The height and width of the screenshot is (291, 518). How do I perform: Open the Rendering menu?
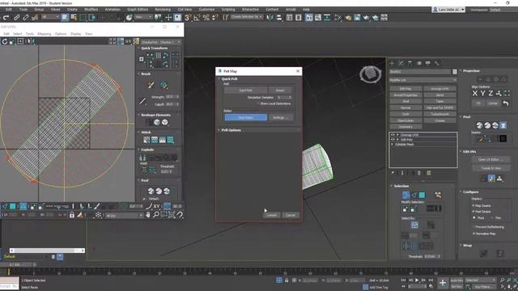click(x=163, y=10)
